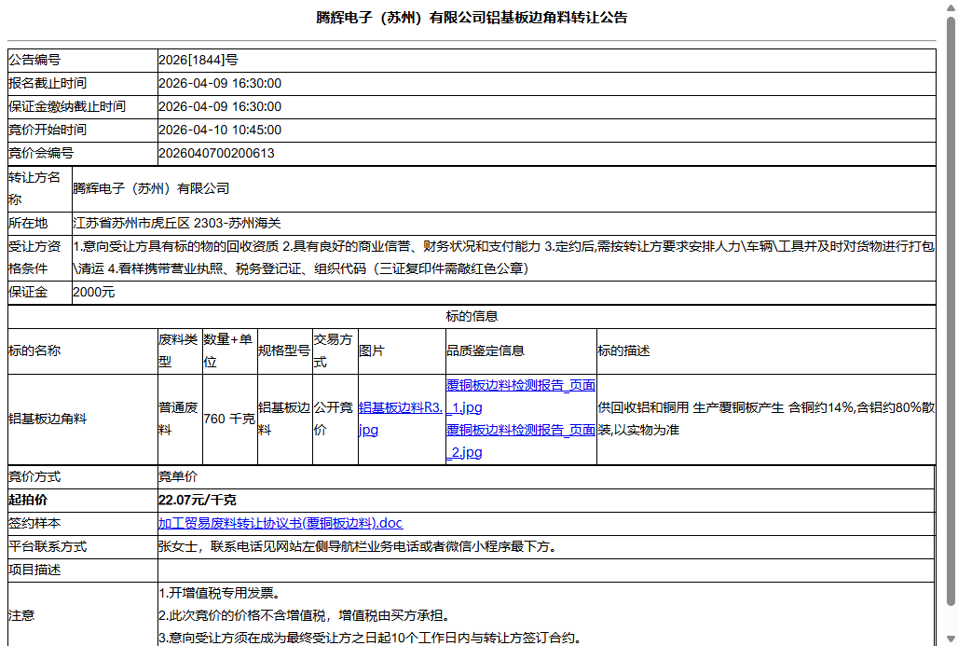Click the 标的信息 section header
This screenshot has width=958, height=646.
(472, 316)
